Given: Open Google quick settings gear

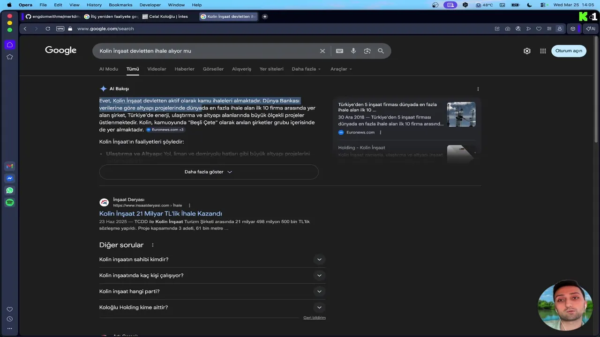Looking at the screenshot, I should (x=527, y=51).
